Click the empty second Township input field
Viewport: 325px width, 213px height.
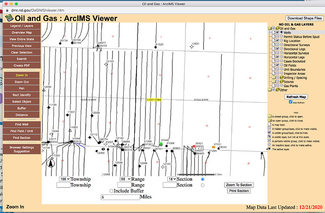point(64,185)
